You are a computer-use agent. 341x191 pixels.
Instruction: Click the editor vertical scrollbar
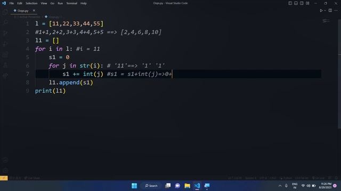[x=339, y=74]
